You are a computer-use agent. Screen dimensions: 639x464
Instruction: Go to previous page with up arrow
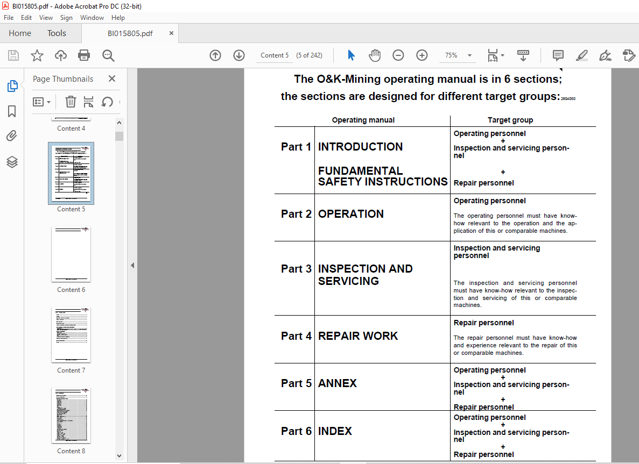pos(215,55)
